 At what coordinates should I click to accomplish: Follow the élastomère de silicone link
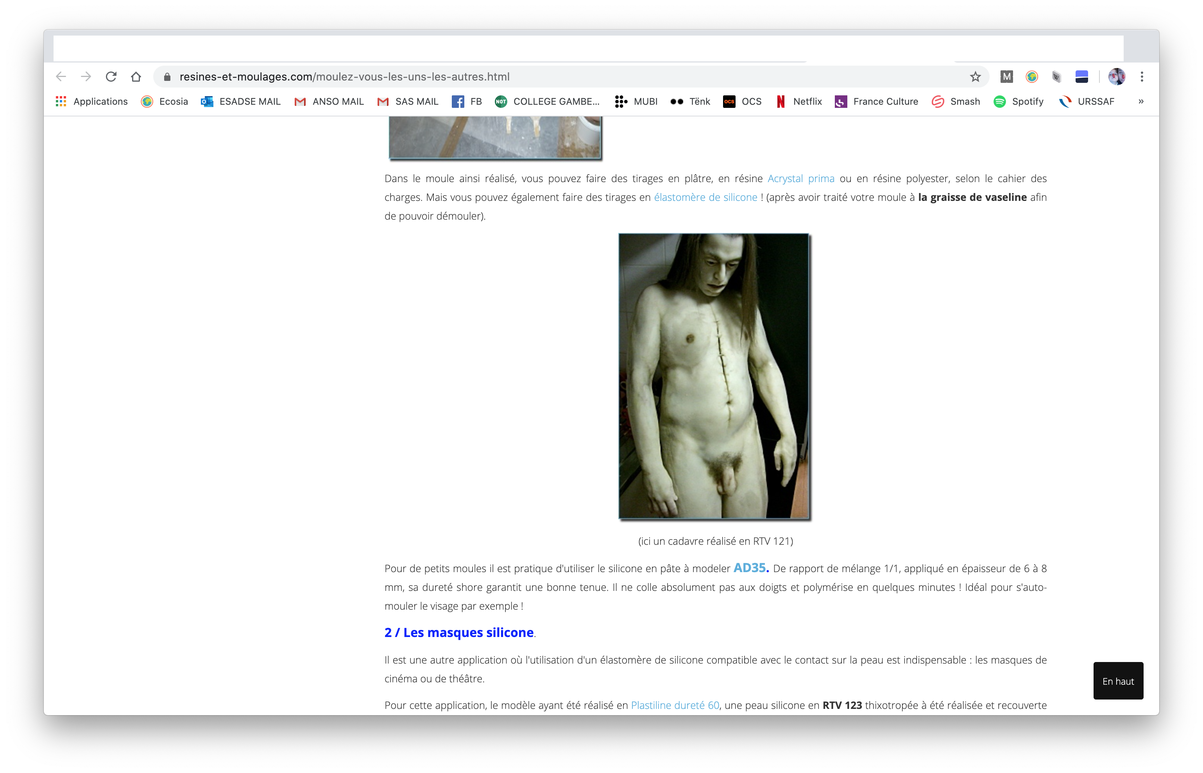705,197
